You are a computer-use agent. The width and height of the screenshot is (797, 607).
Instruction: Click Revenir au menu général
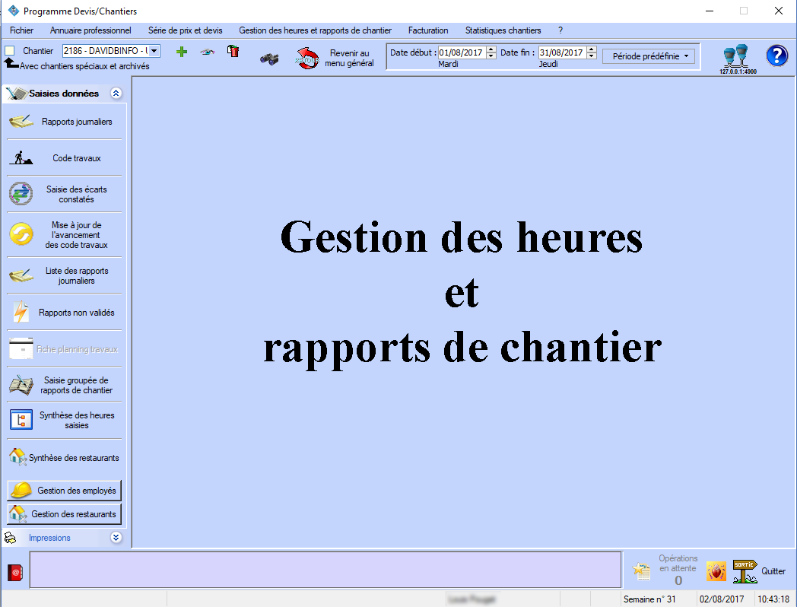[x=335, y=59]
